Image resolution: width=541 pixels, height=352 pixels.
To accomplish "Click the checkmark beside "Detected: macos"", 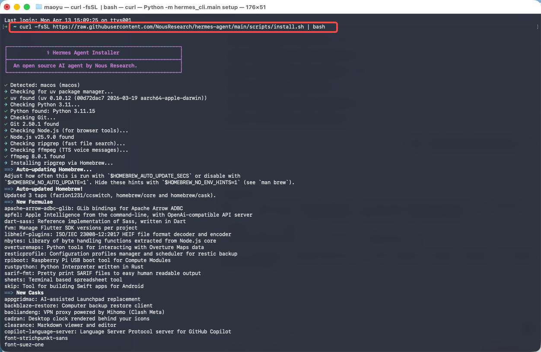I will tap(6, 85).
